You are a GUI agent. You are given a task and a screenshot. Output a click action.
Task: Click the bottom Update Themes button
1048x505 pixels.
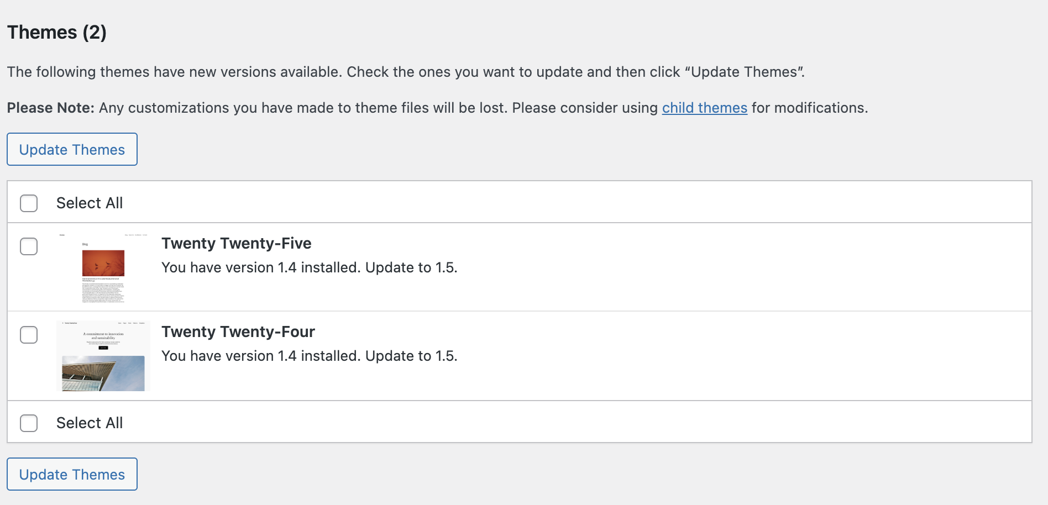72,474
